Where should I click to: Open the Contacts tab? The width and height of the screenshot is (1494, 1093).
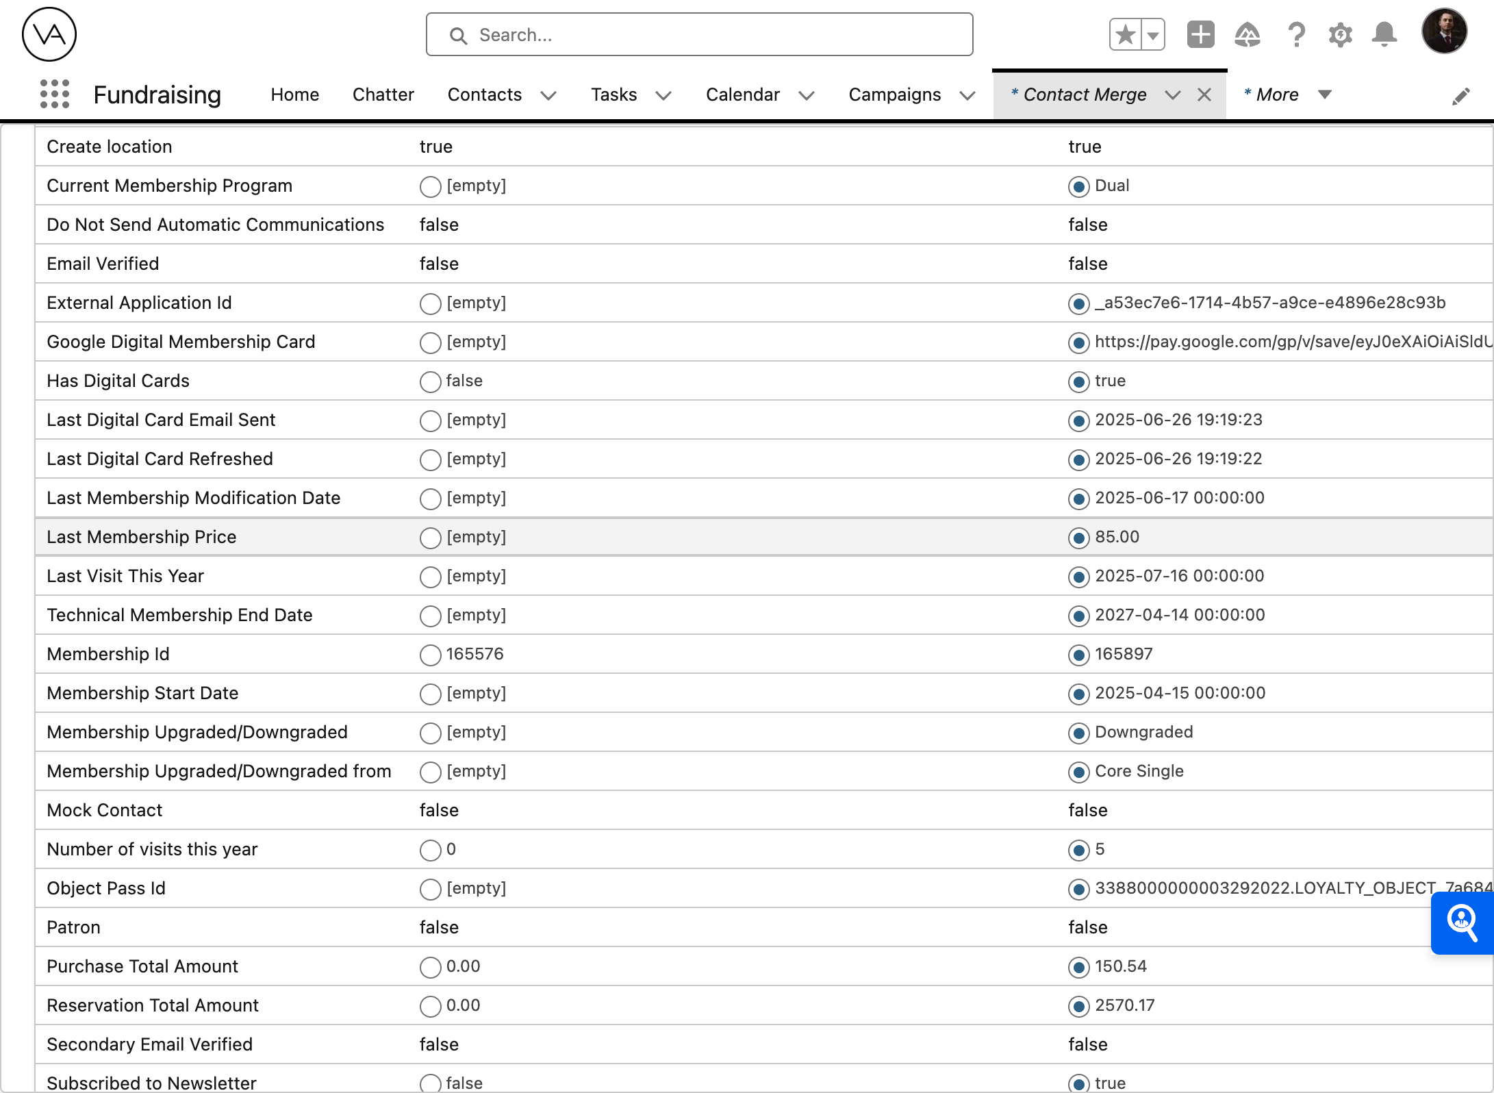[484, 95]
